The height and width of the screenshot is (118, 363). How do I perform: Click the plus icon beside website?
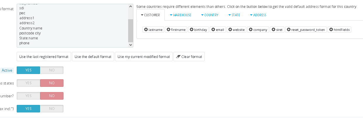click(x=230, y=30)
